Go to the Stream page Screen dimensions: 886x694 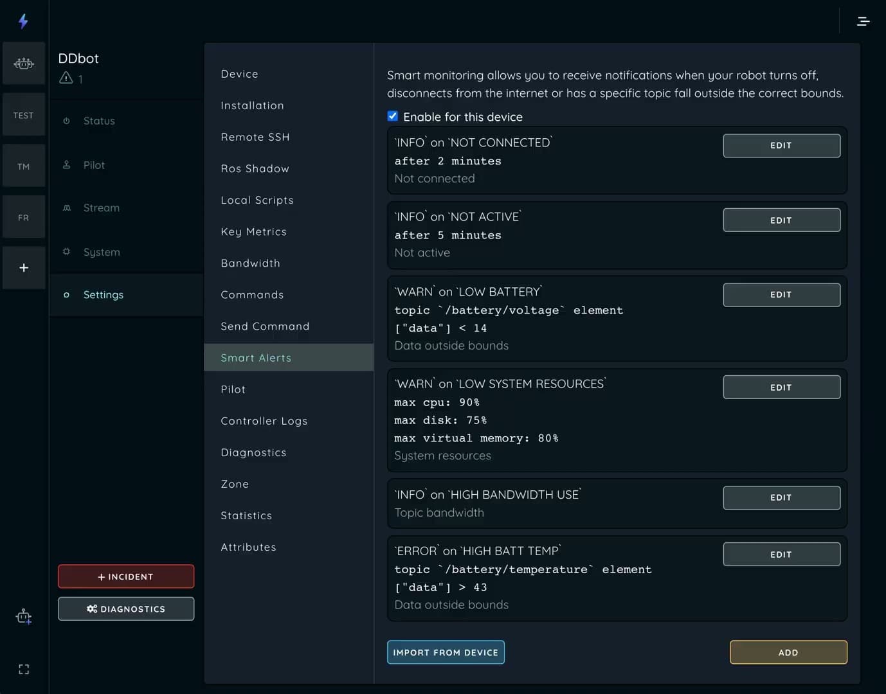tap(126, 208)
